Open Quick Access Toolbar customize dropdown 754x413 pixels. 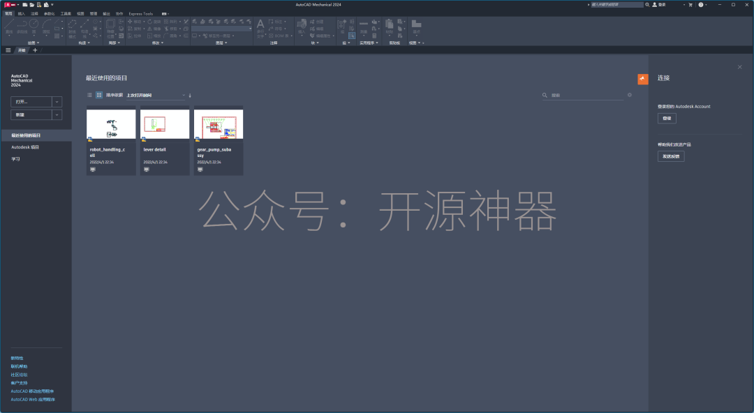coord(52,5)
